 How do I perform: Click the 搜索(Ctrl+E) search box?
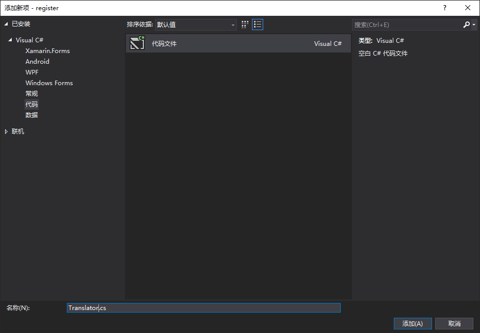398,24
